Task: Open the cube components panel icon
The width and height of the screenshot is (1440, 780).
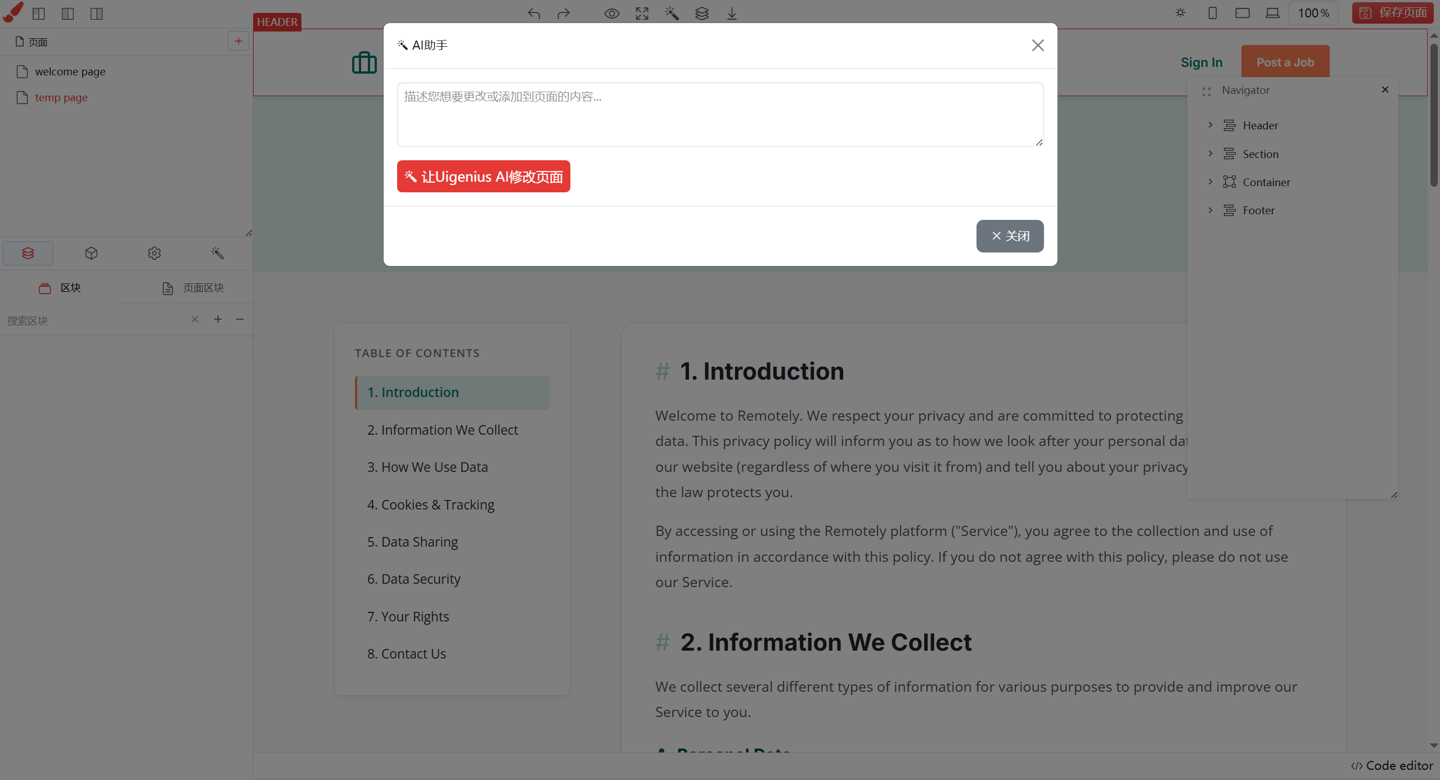Action: click(91, 254)
